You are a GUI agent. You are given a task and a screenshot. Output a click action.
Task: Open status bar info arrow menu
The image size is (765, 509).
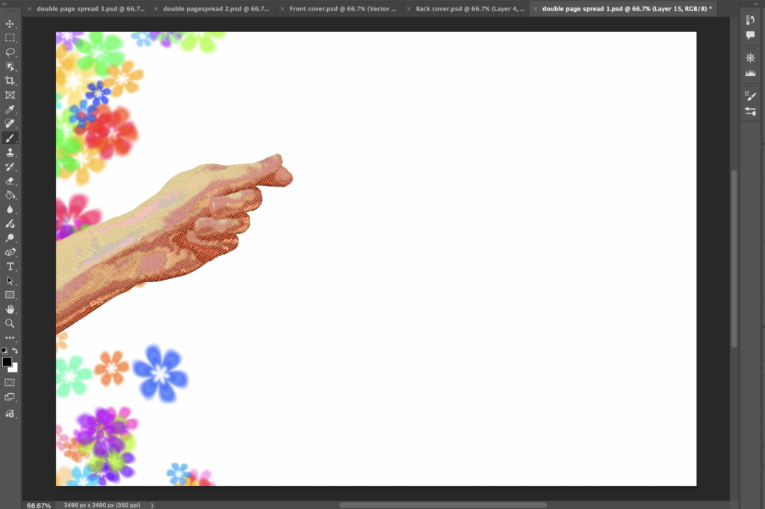click(152, 505)
